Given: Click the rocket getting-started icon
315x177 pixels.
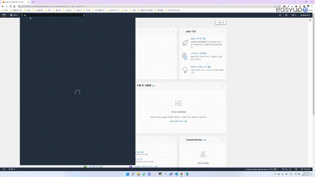Looking at the screenshot, I should 185,43.
